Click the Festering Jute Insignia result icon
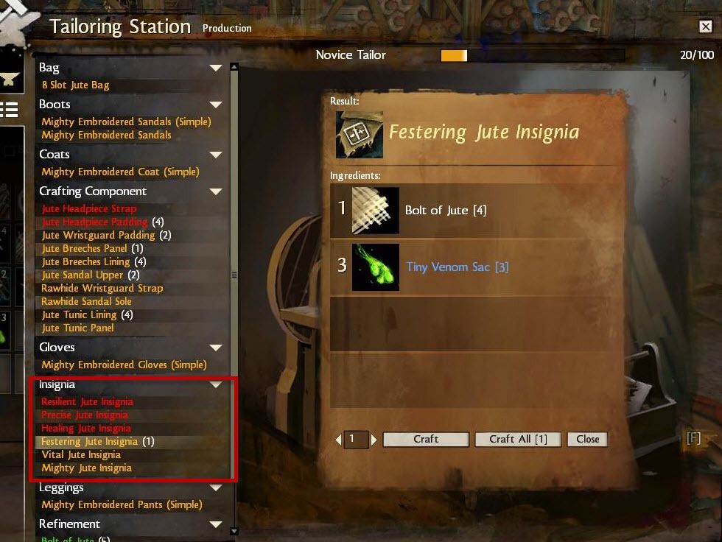This screenshot has width=722, height=542. [x=360, y=134]
